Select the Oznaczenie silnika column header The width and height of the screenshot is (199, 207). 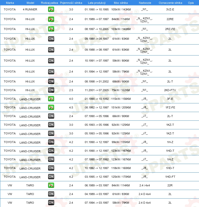click(170, 3)
